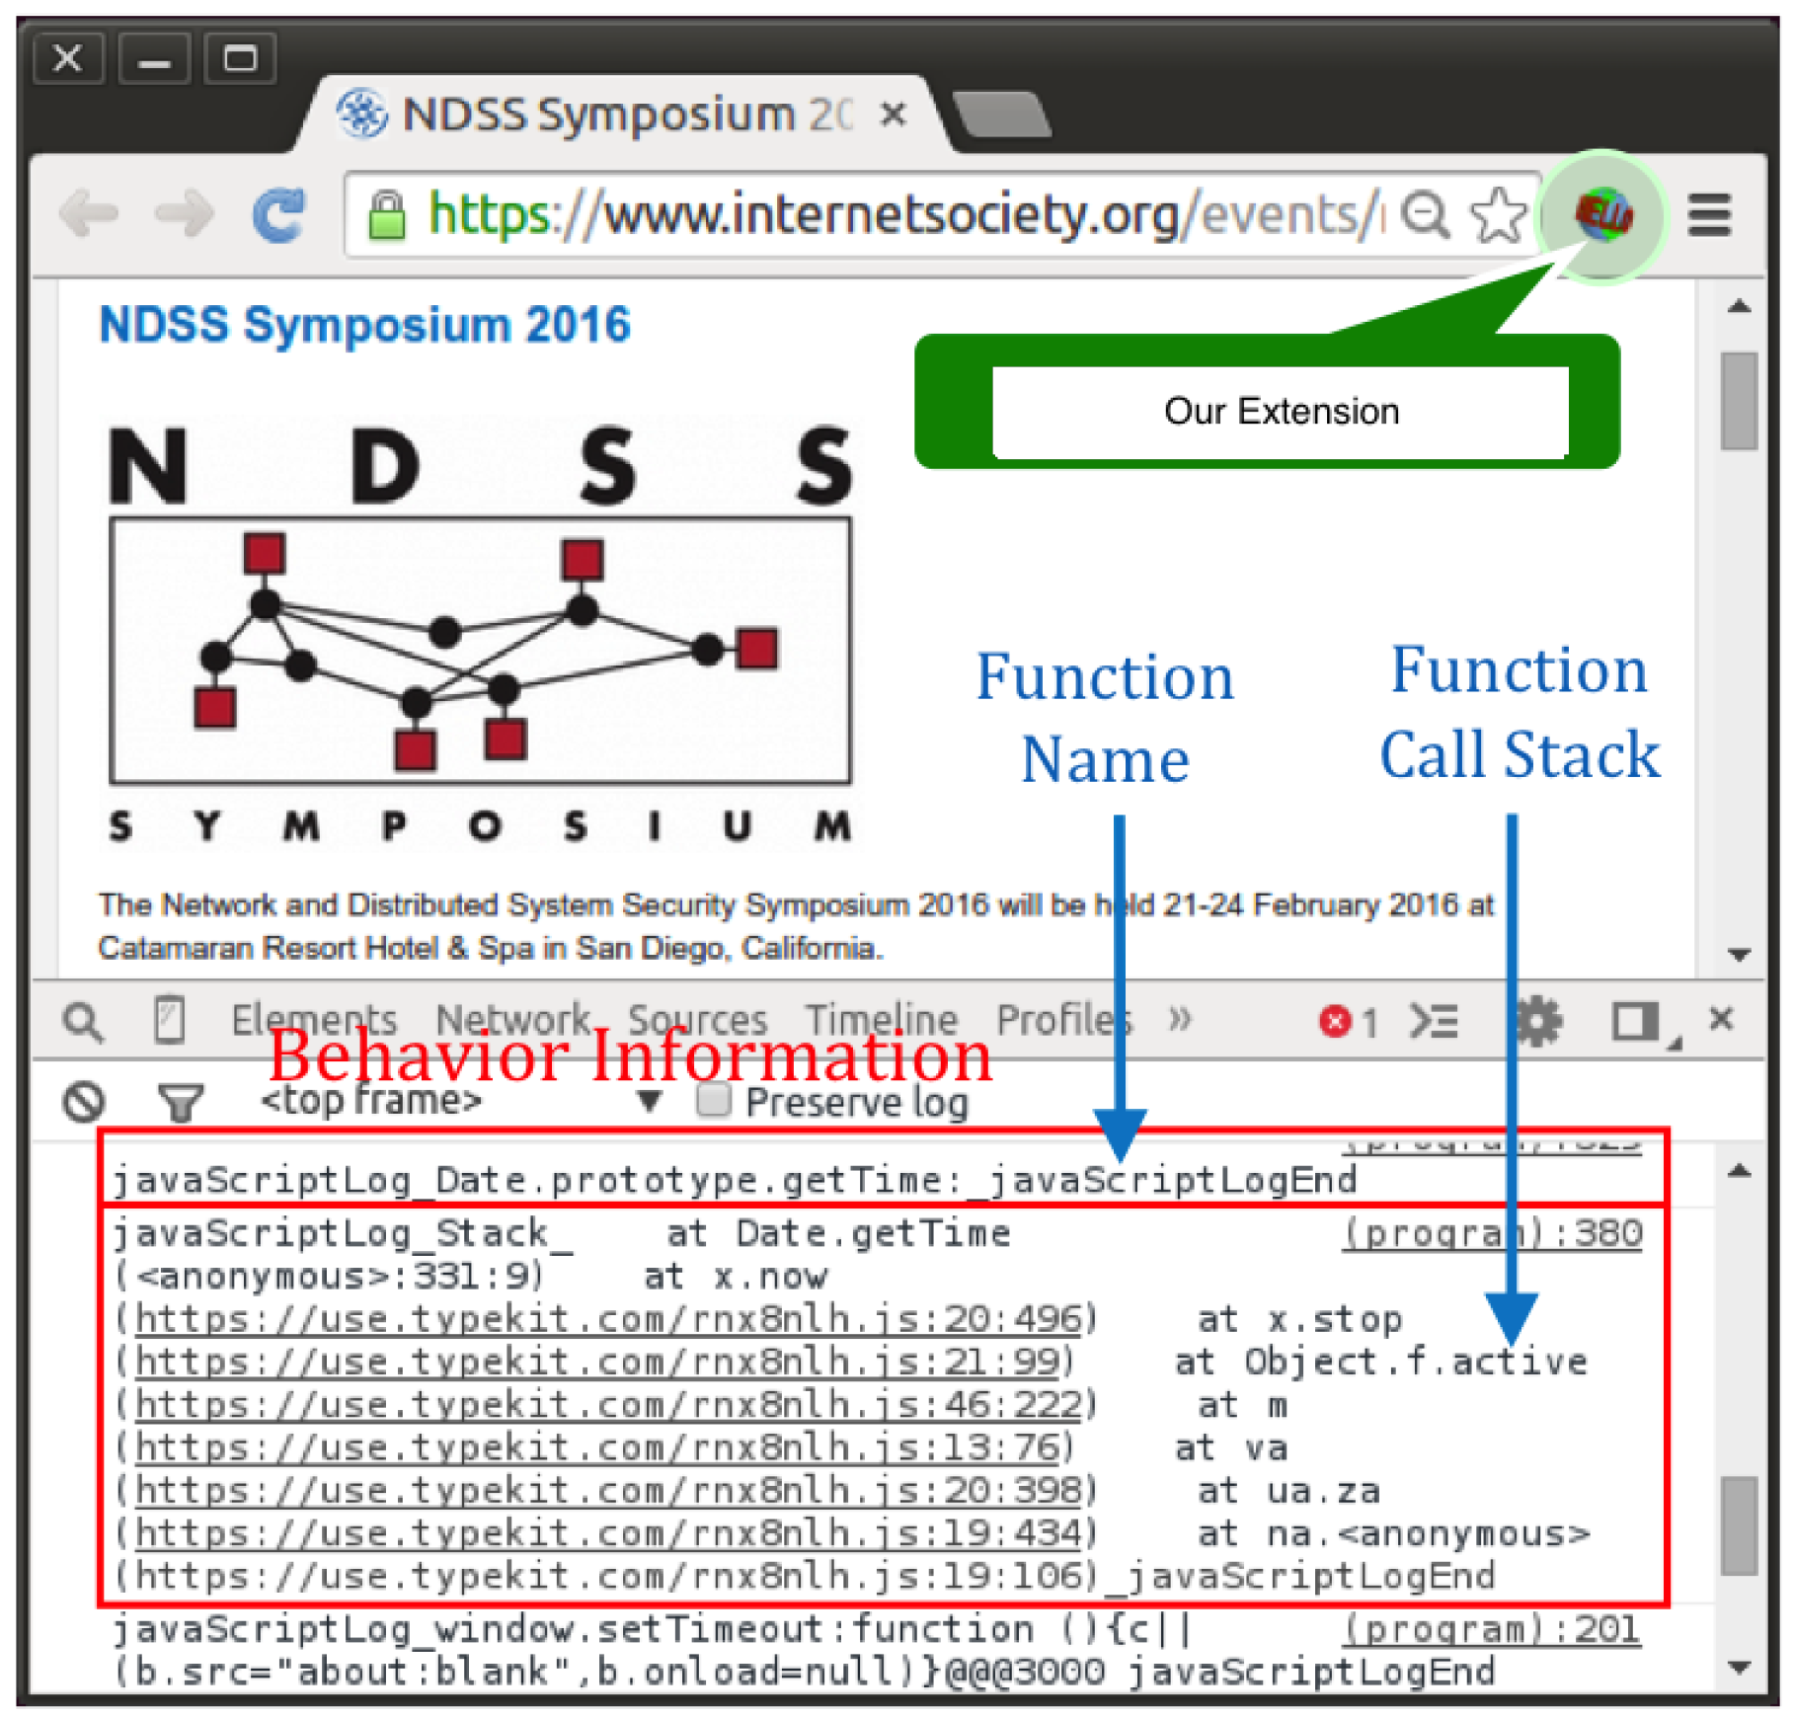Enable the Preserve log checkbox
Image resolution: width=1793 pixels, height=1718 pixels.
[x=714, y=1100]
